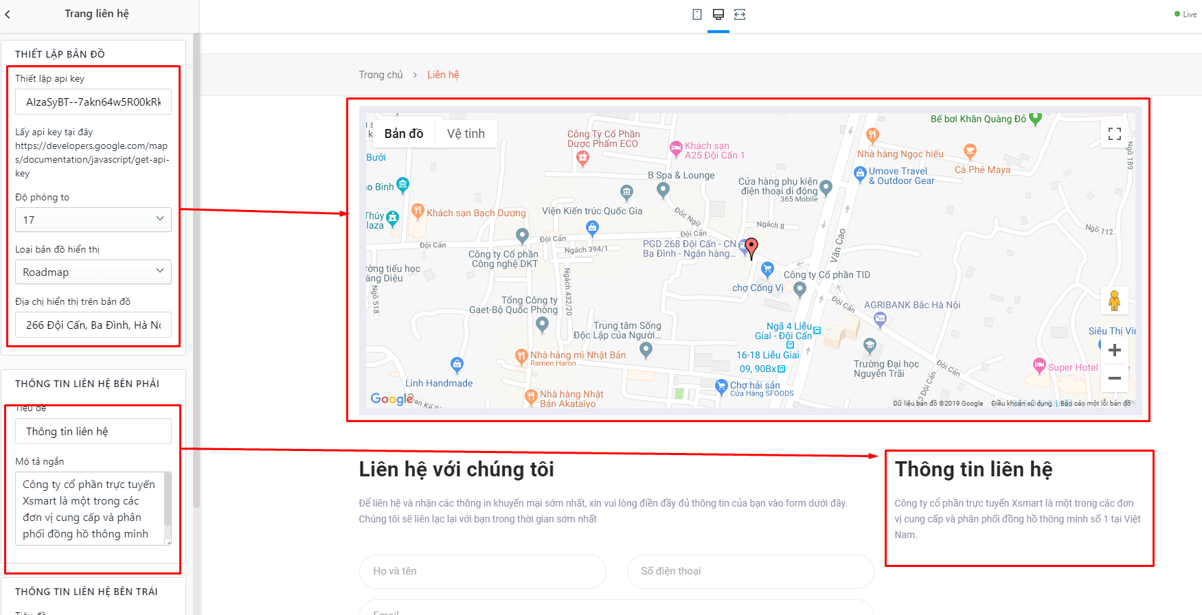Screen dimensions: 1202x615
Task: Select Khách sạn A25 Đội Cấn 1 pin
Action: (x=676, y=149)
